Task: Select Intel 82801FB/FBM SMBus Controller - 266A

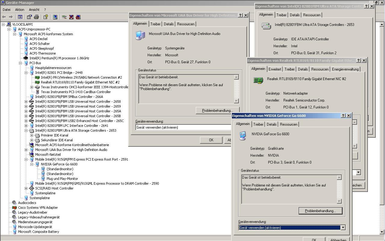Action: click(69, 97)
